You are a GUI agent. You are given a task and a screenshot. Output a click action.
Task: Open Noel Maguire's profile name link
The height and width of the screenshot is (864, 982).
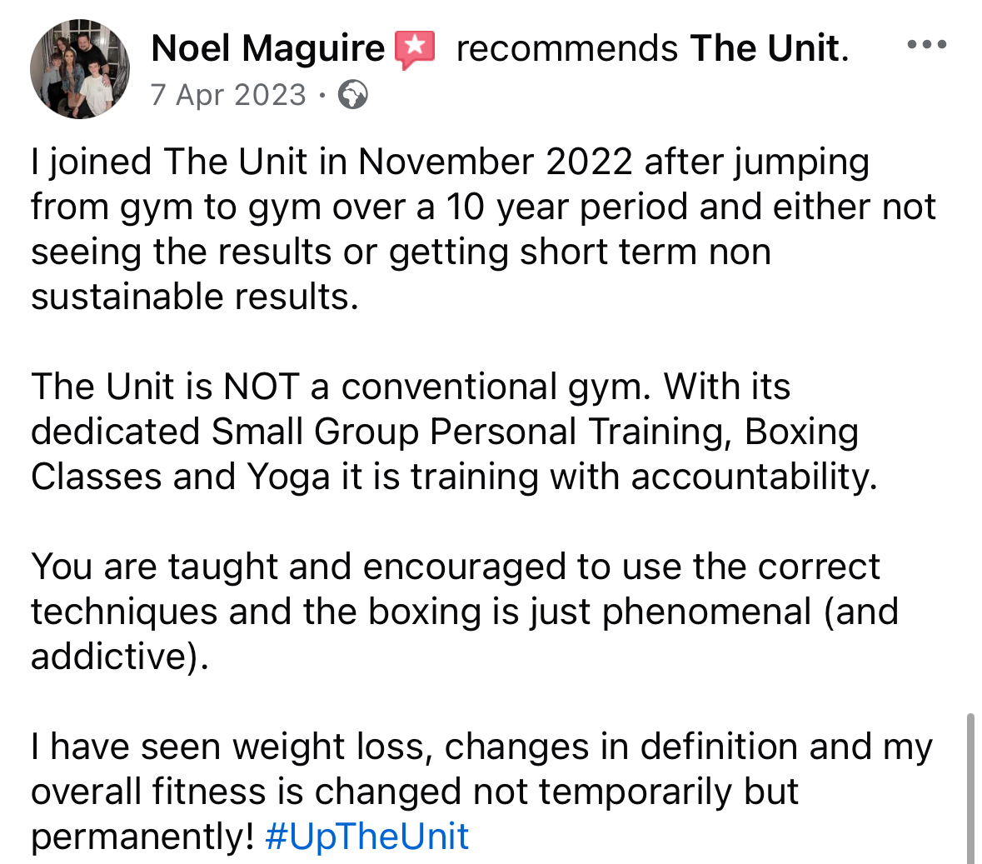[268, 48]
